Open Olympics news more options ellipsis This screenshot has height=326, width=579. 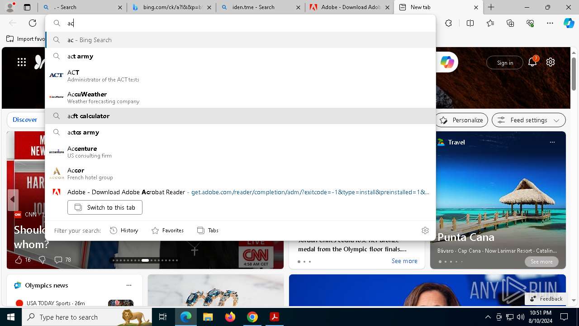pos(129,285)
